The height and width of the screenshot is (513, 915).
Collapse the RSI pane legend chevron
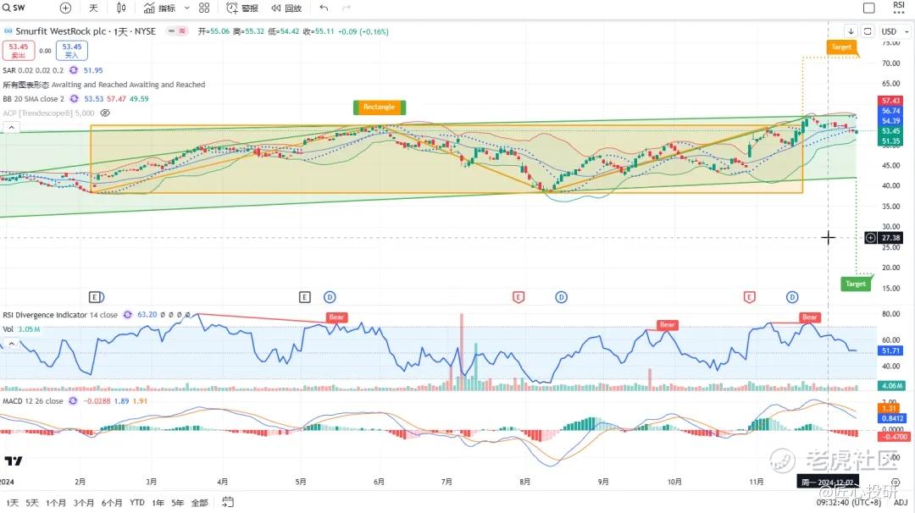(11, 344)
